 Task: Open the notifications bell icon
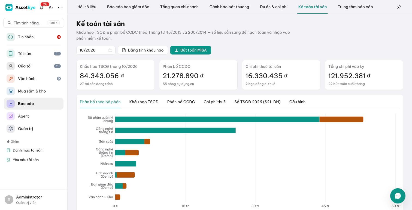[x=42, y=7]
